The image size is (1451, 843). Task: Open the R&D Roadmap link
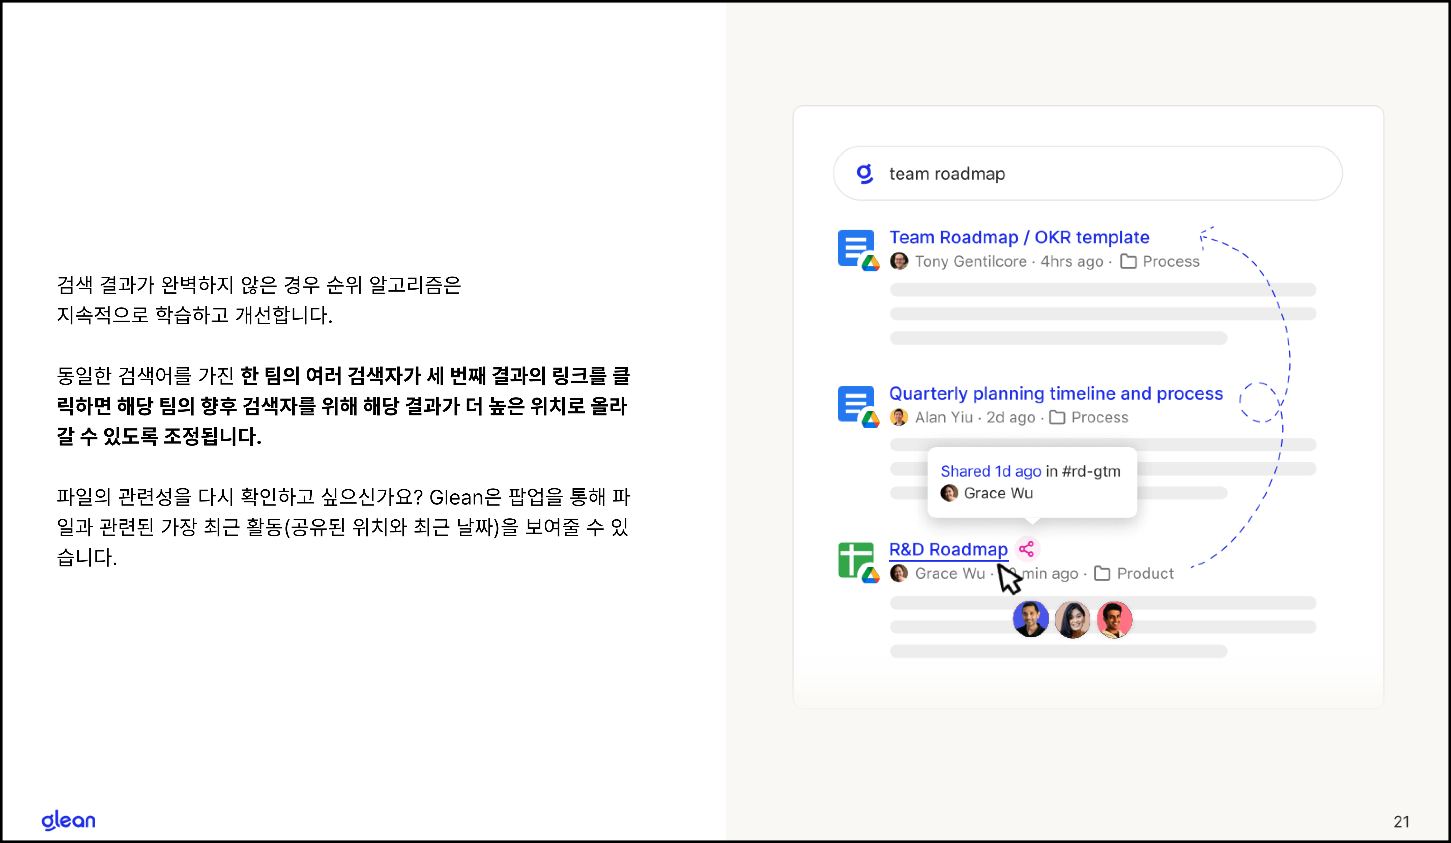click(948, 549)
